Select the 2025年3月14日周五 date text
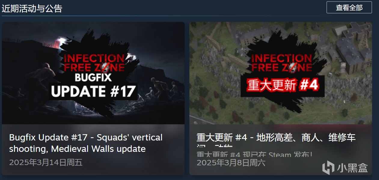The width and height of the screenshot is (379, 180). (x=46, y=163)
